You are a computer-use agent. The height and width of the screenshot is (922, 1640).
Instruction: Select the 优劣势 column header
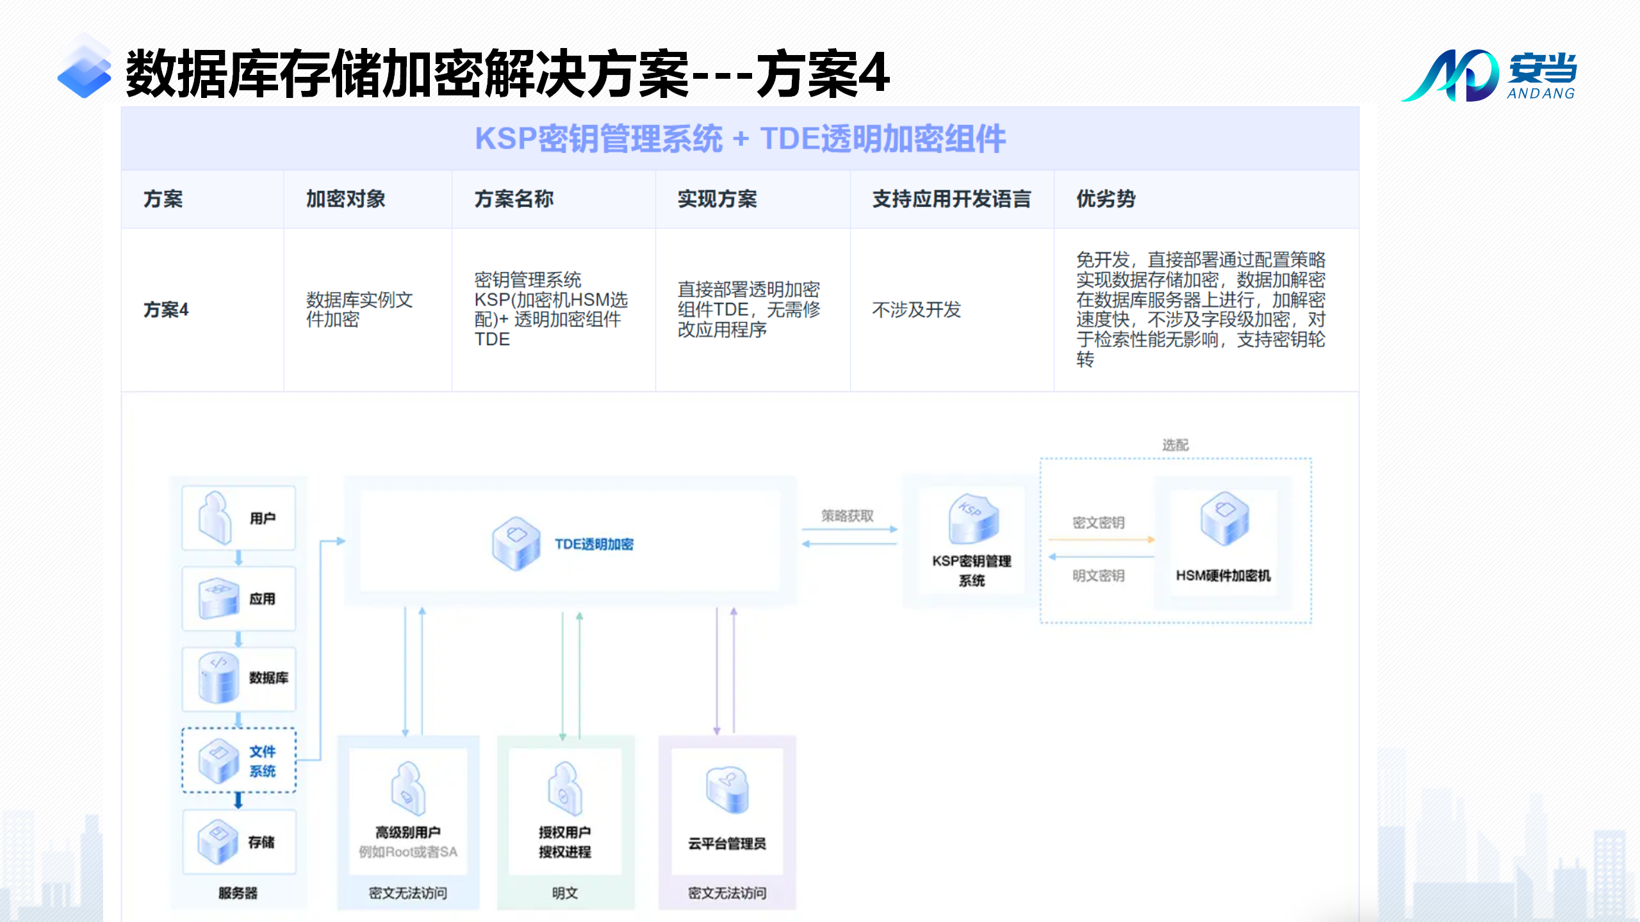(x=1105, y=199)
